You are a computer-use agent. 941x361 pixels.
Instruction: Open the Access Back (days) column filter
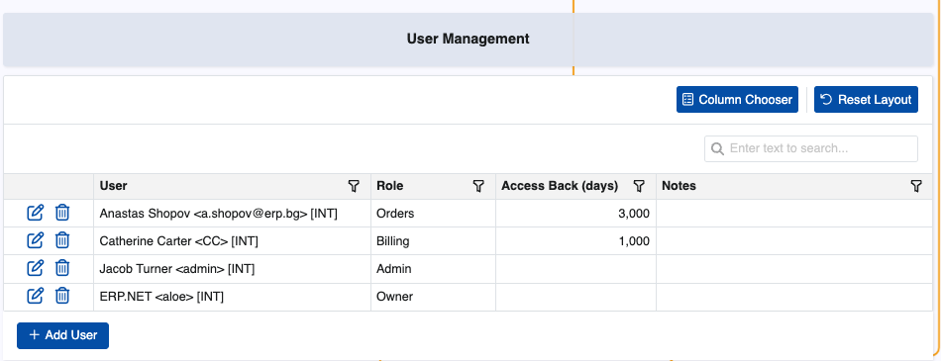(639, 187)
